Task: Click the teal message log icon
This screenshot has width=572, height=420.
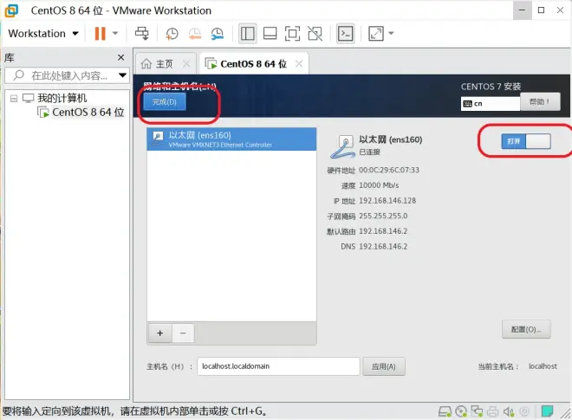Action: 547,411
